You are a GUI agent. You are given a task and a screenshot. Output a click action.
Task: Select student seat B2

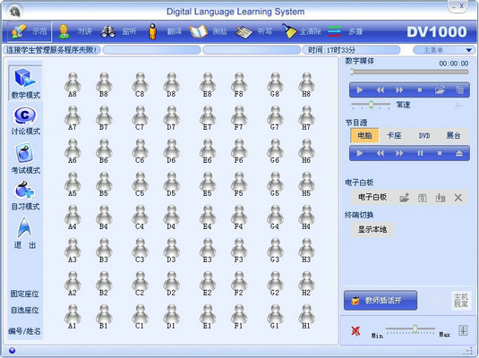tap(104, 284)
